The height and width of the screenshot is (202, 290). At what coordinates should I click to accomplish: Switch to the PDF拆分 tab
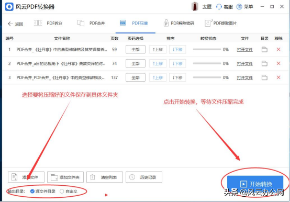pyautogui.click(x=48, y=23)
